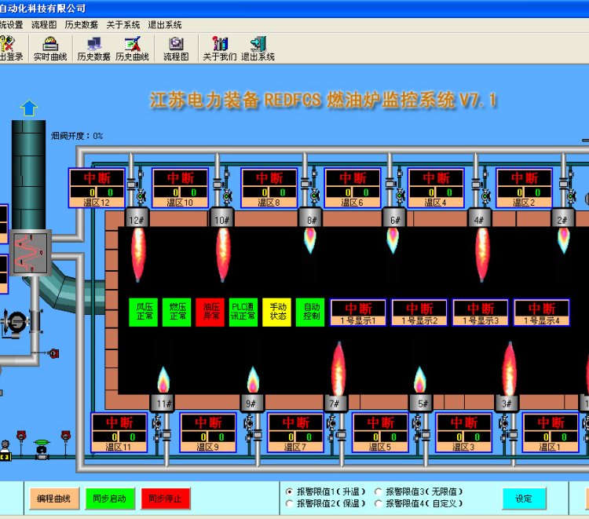Select burner 3# nozzle
Viewport: 589px width, 519px height.
[507, 403]
